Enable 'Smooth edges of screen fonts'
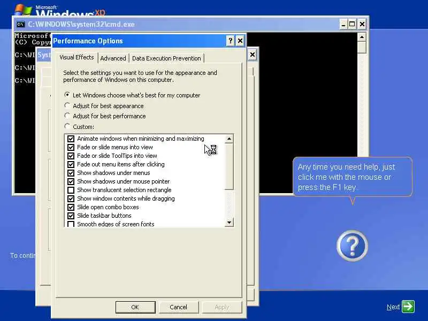The height and width of the screenshot is (321, 428). pyautogui.click(x=71, y=224)
